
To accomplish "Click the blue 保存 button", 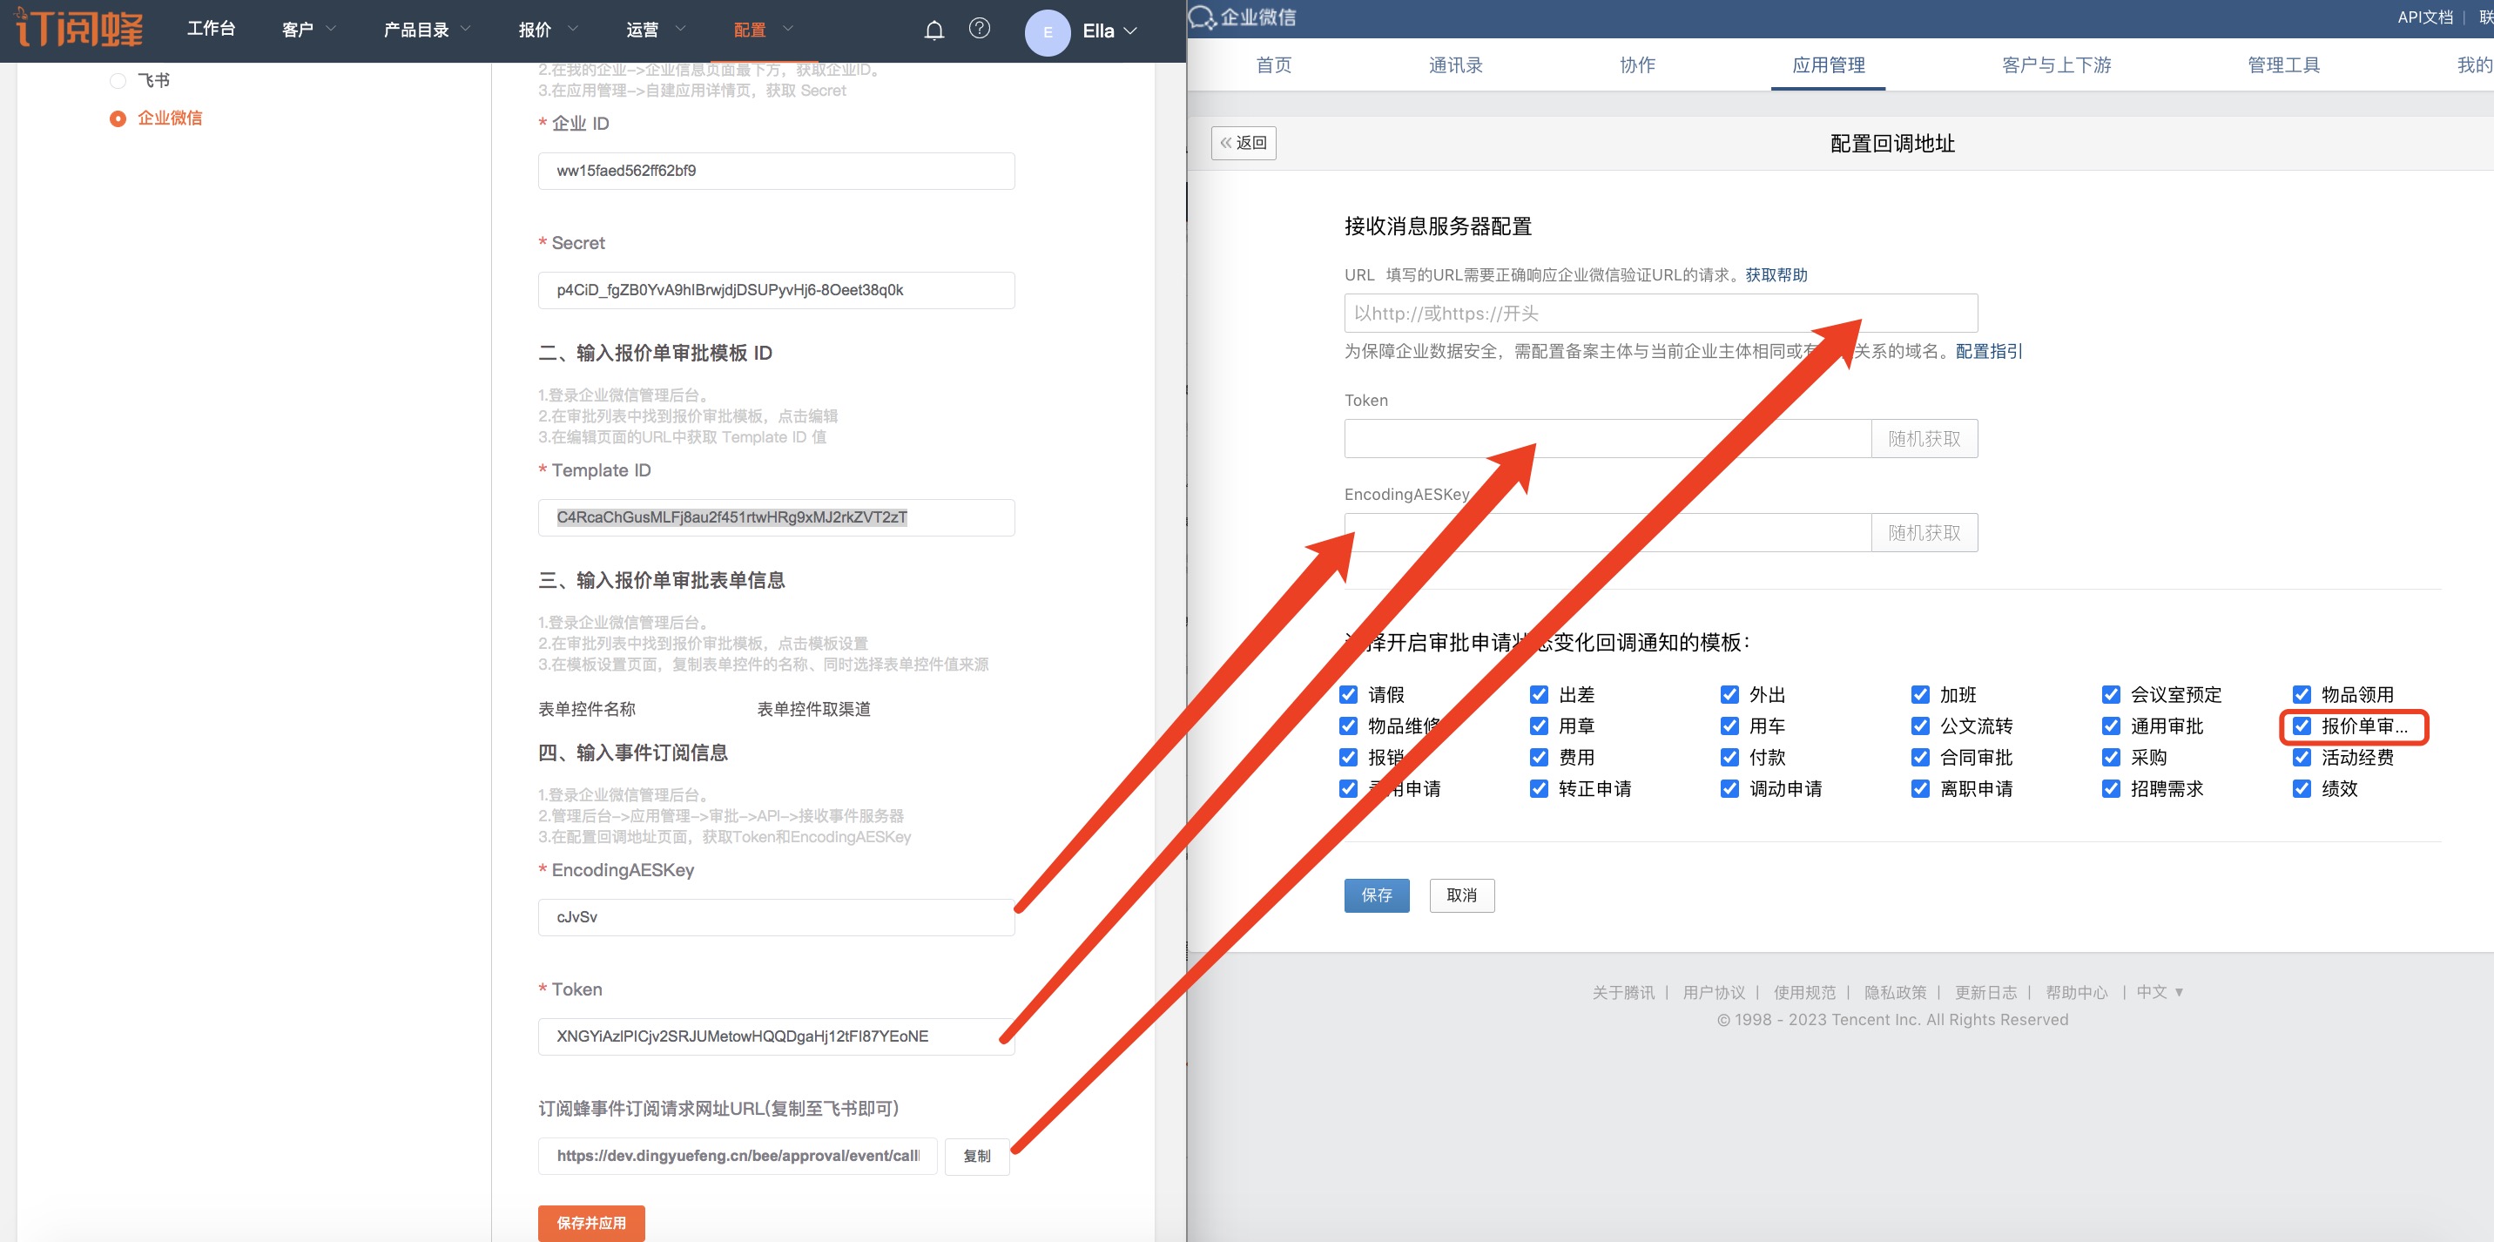I will point(1376,895).
